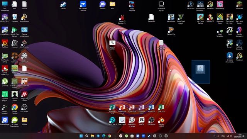
Task: Select the general (ALT2) settings file
Action: tap(112, 45)
